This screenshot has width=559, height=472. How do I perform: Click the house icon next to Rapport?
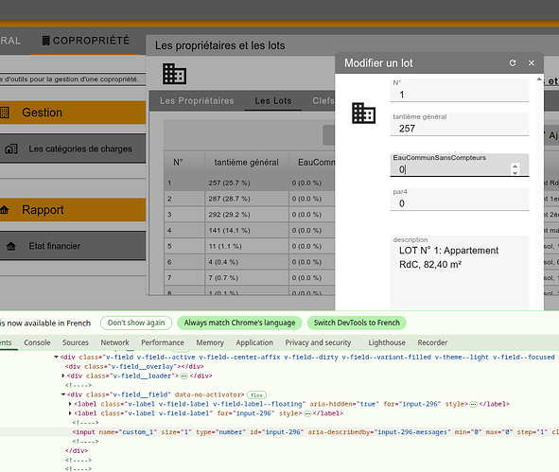click(x=5, y=210)
